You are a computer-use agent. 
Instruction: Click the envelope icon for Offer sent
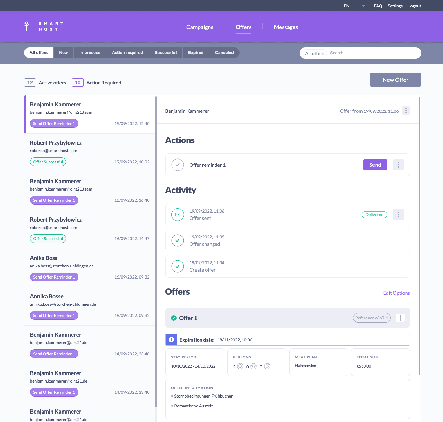tap(178, 215)
